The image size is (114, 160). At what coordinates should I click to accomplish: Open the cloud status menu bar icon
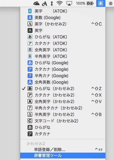(36, 4)
